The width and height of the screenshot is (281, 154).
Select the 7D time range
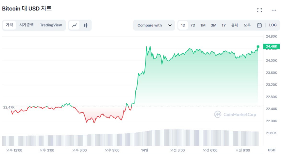point(193,25)
